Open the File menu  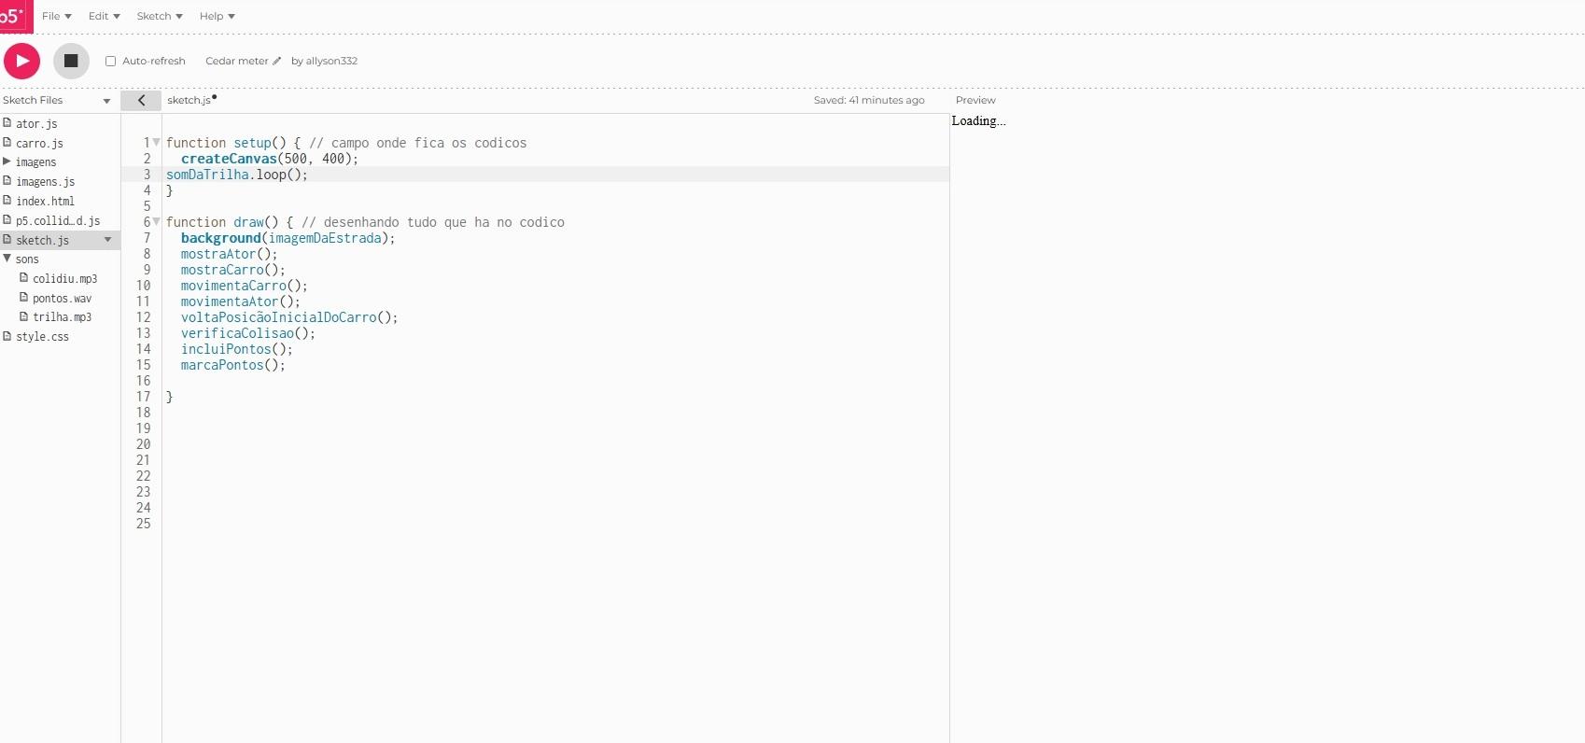56,16
